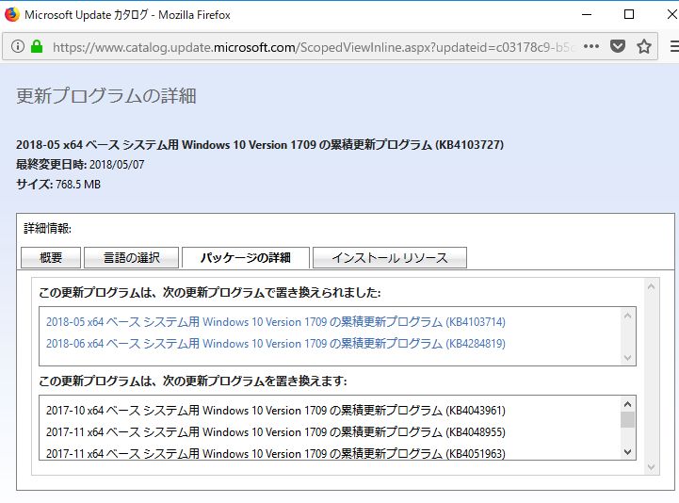679x503 pixels.
Task: Click the サイズ 768.5 MB text
Action: (58, 185)
